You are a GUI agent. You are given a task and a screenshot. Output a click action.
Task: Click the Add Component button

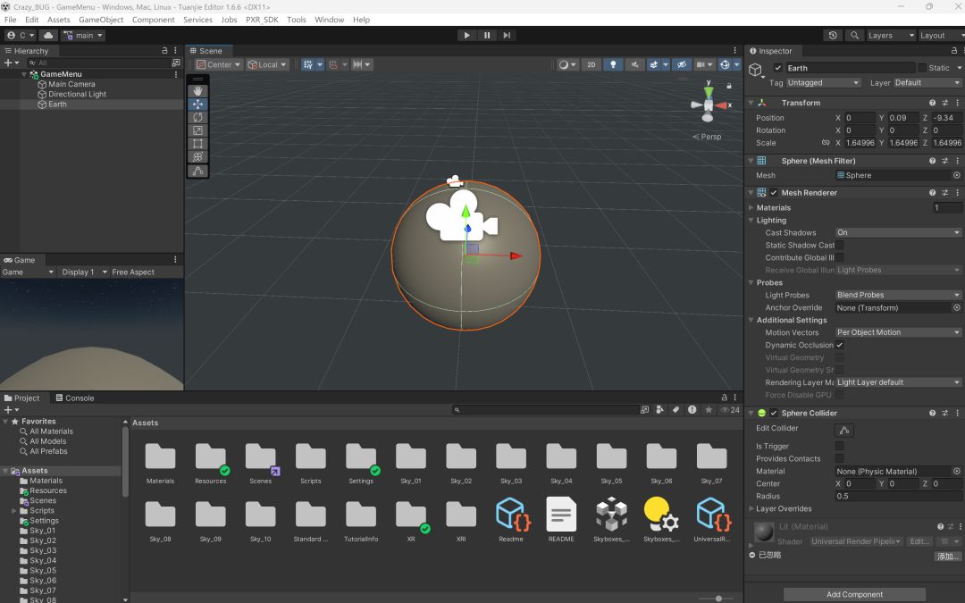pos(854,594)
